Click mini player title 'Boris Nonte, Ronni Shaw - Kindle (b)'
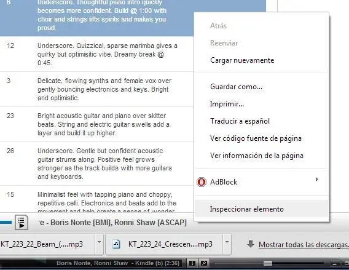 118,263
